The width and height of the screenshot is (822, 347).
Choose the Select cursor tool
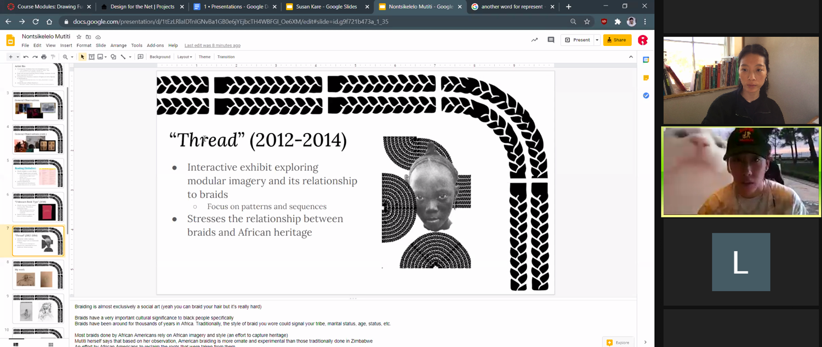pyautogui.click(x=82, y=57)
